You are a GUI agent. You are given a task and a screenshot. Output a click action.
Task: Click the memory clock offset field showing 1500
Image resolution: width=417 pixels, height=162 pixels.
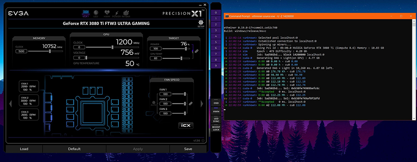[x=21, y=51]
